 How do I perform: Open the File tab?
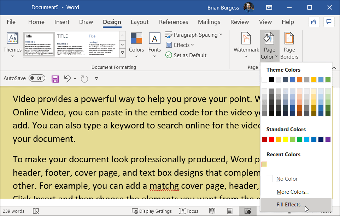[11, 22]
